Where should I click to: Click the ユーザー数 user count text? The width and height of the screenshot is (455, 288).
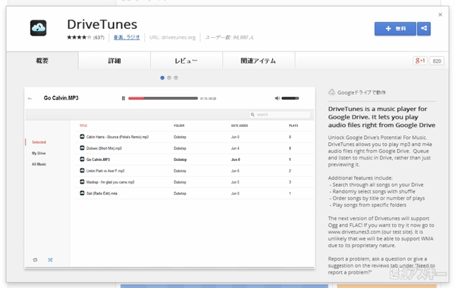(x=229, y=37)
